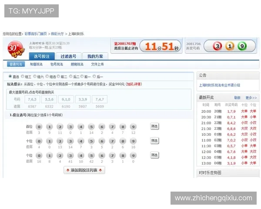
Task: Pick ball 0 in 十位 row
Action: pyautogui.click(x=39, y=141)
